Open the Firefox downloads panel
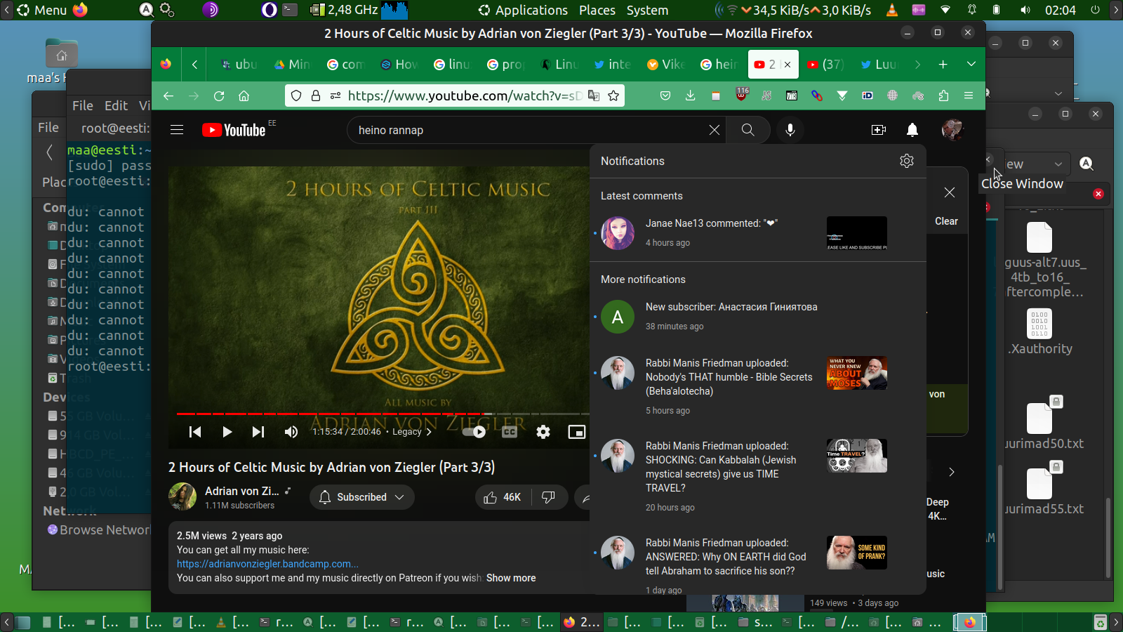The height and width of the screenshot is (632, 1123). click(x=691, y=96)
